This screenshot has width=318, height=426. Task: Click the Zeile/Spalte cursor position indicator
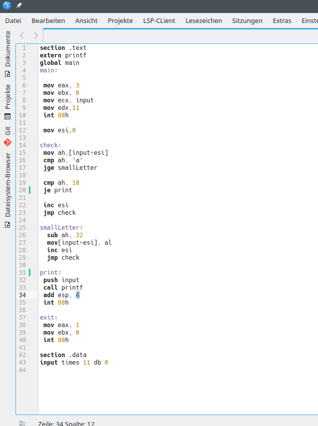pos(66,423)
